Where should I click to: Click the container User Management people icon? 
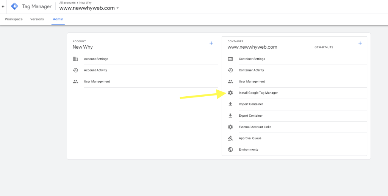(x=230, y=82)
